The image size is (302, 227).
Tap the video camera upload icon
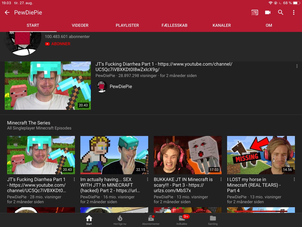pos(268,12)
